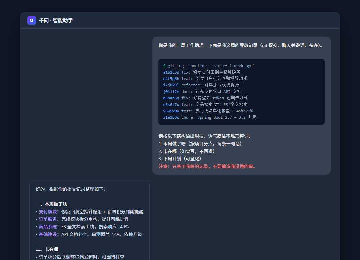
Task: Click the purple 商品系统 label
Action: point(48,227)
